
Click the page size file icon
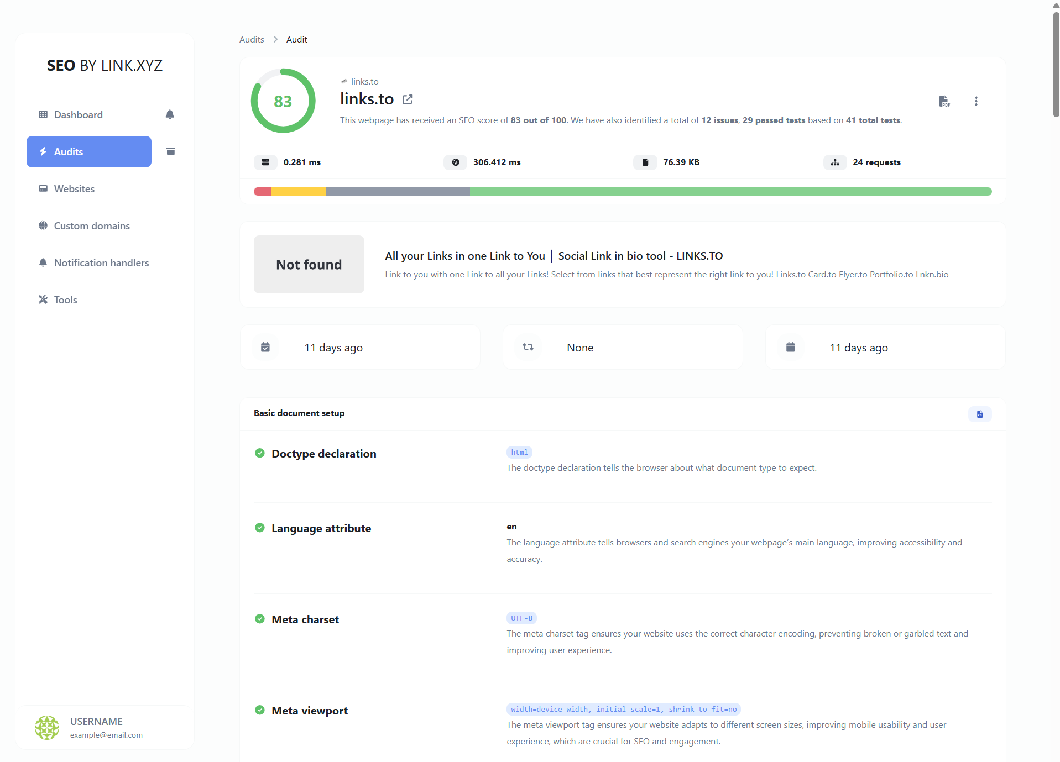point(645,162)
